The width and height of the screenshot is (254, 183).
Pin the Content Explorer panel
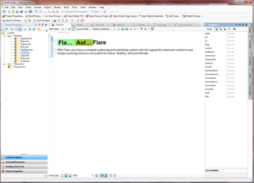click(x=43, y=25)
